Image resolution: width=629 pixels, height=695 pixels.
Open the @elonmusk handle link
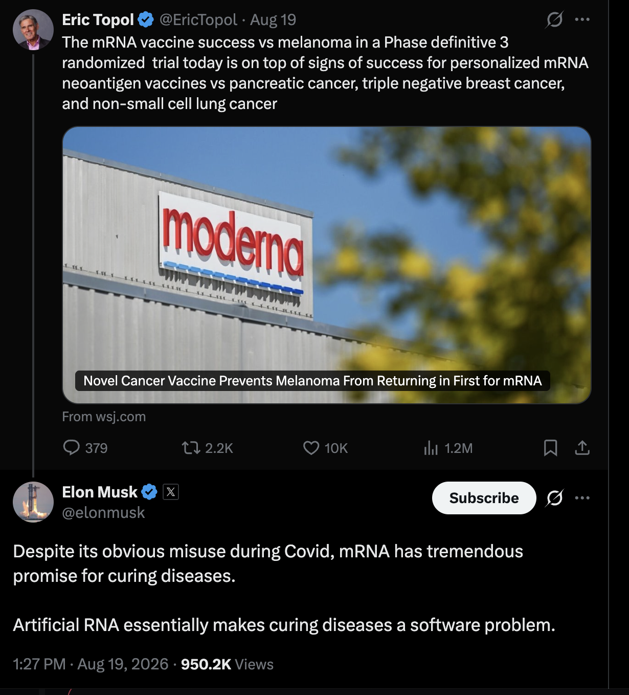click(x=103, y=513)
